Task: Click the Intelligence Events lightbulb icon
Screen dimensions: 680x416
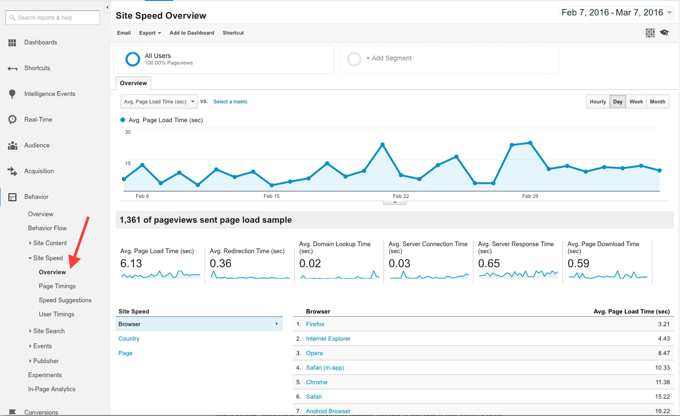Action: [12, 94]
